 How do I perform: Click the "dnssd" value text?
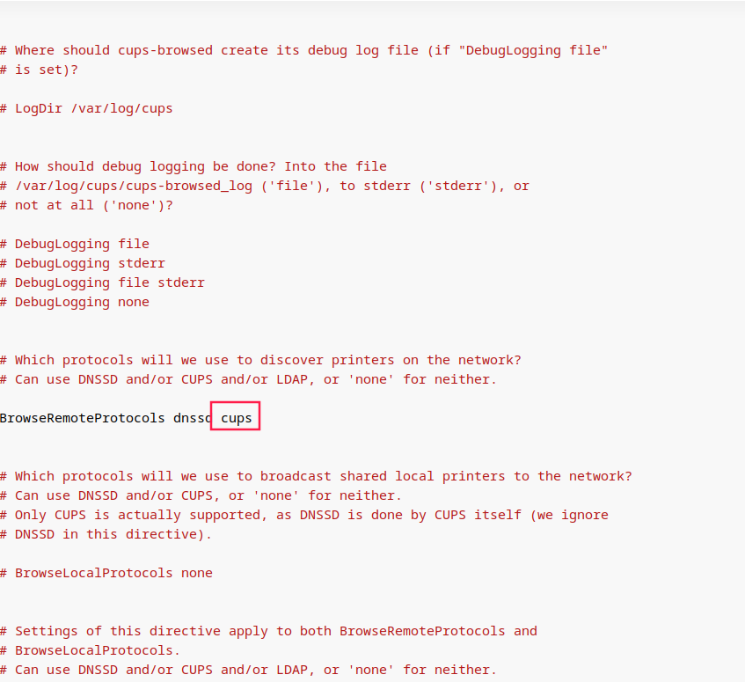(193, 418)
